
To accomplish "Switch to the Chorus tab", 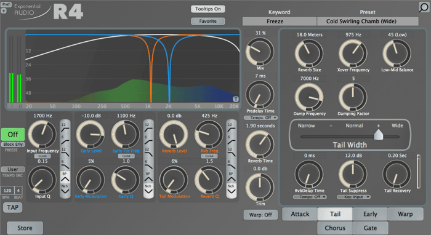I will coord(335,228).
